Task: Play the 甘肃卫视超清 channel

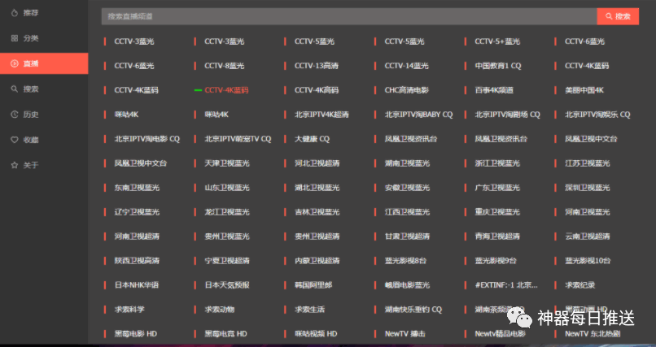Action: (407, 236)
